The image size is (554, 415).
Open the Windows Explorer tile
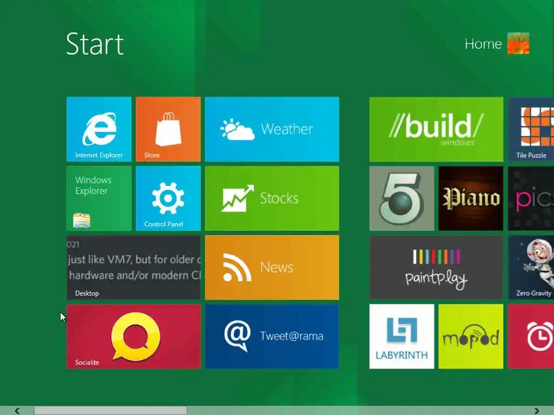(99, 198)
